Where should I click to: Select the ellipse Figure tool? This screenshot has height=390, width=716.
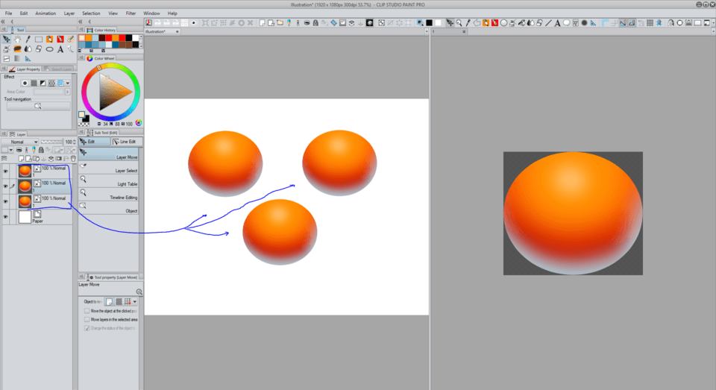(x=49, y=49)
